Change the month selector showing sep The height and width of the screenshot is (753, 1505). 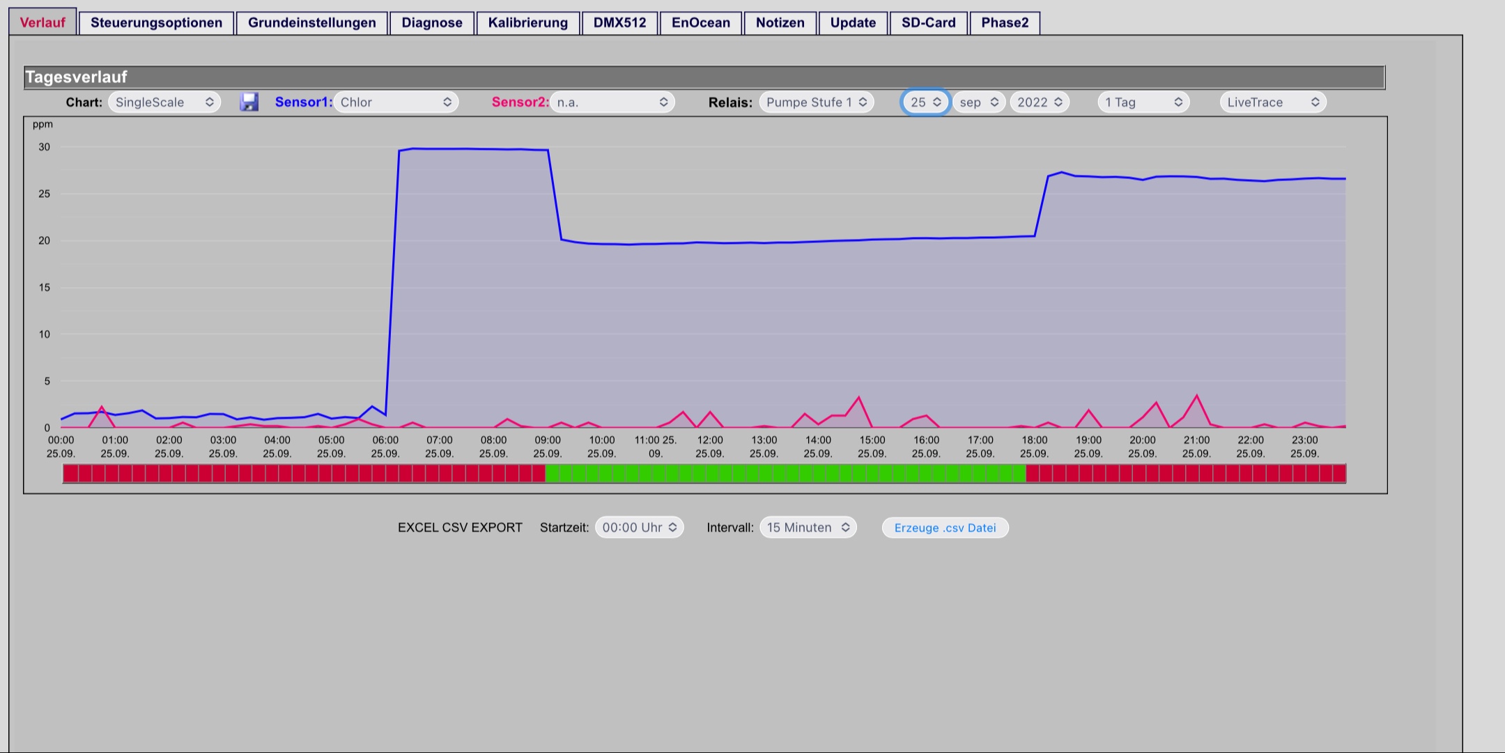pos(979,102)
